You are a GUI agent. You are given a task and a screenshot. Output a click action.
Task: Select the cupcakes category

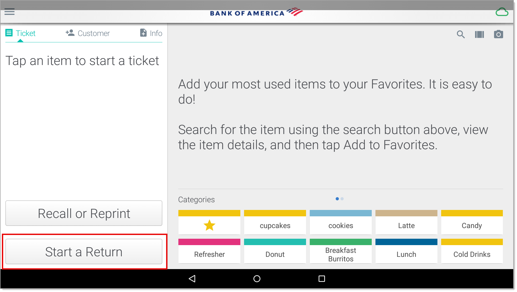[275, 222]
